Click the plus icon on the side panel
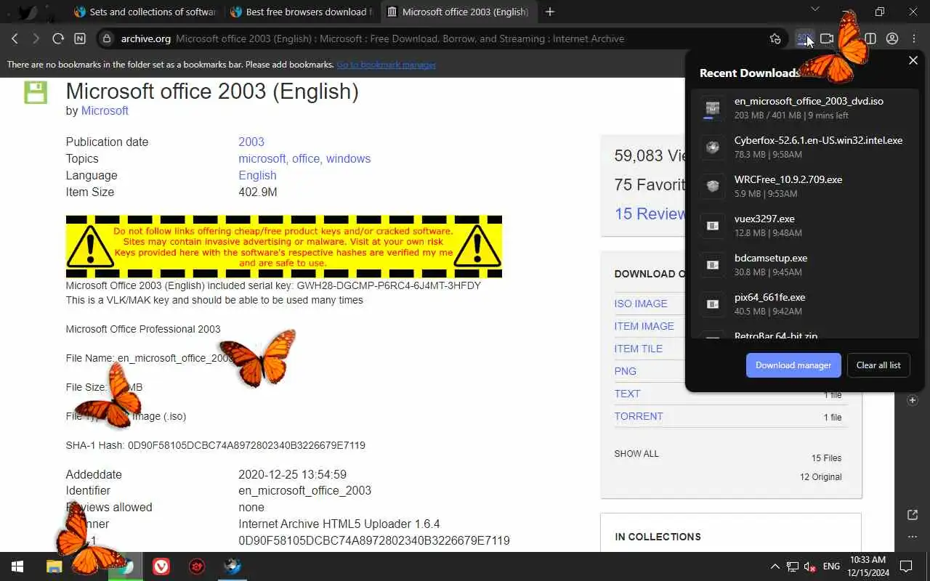 point(913,400)
